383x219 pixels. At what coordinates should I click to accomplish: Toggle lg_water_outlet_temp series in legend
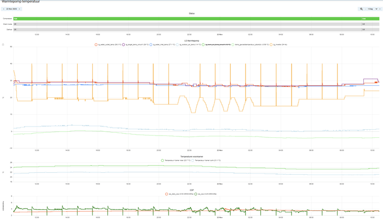pyautogui.click(x=108, y=45)
